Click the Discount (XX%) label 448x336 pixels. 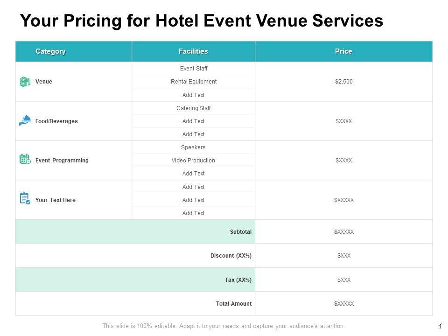tap(231, 256)
